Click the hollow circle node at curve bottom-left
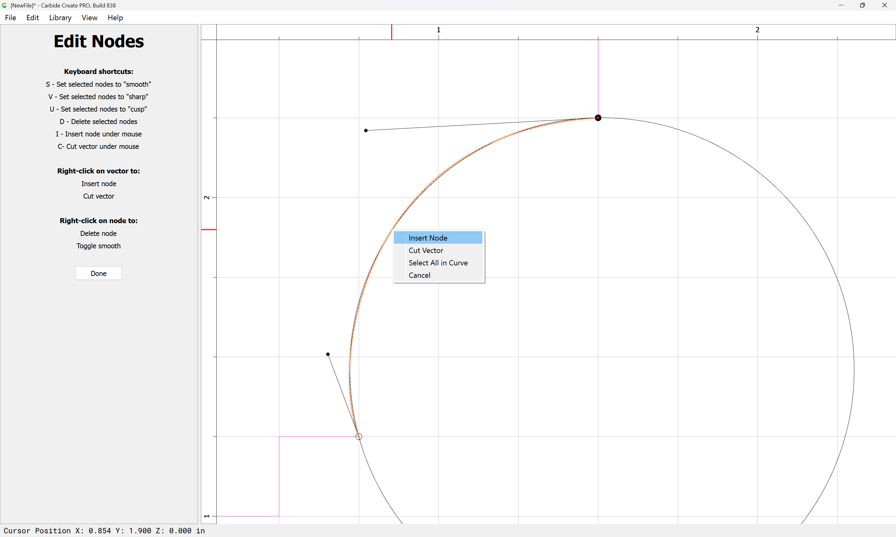 pos(358,436)
